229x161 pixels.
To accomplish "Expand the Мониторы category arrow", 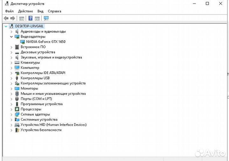I will [11, 89].
